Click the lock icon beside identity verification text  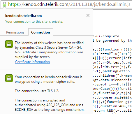point(9,44)
